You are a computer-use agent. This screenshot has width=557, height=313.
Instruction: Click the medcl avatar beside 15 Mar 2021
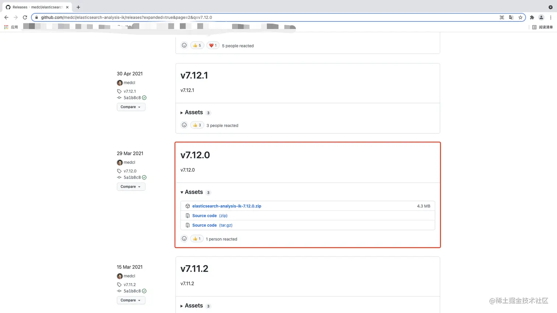pos(120,276)
